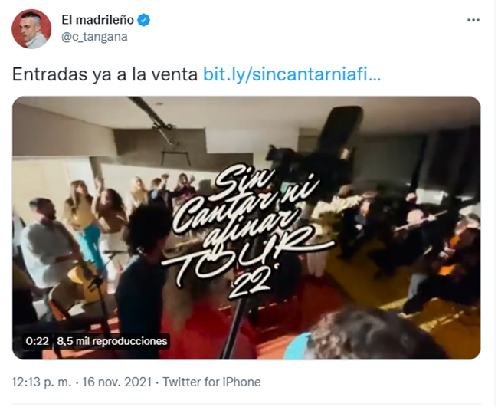Screen dimensions: 498x407
Task: Click the 8,5 mil reproducciones view count
Action: tap(112, 341)
